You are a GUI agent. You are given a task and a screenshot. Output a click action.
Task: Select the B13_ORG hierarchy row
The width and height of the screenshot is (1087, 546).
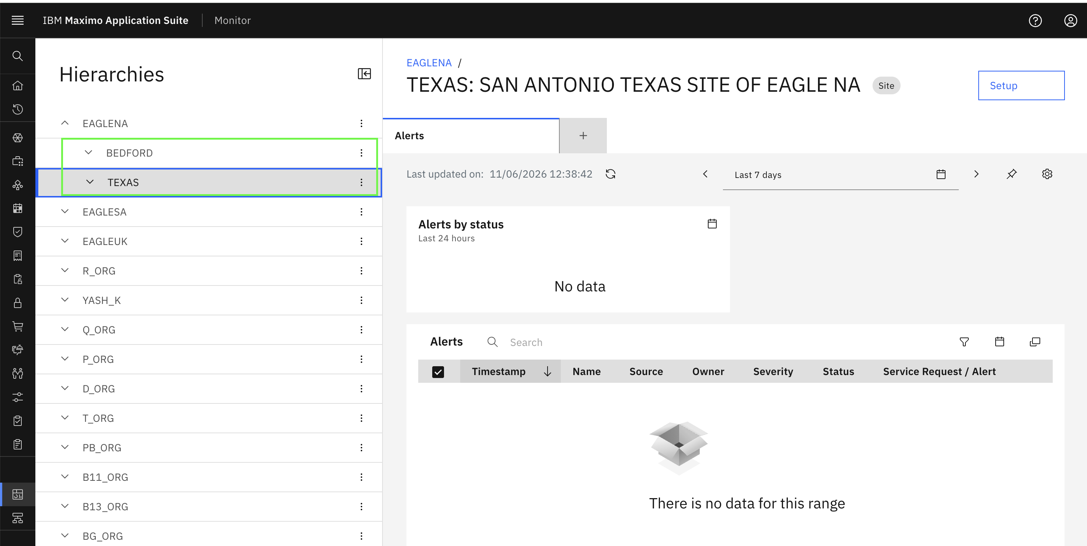pyautogui.click(x=209, y=507)
